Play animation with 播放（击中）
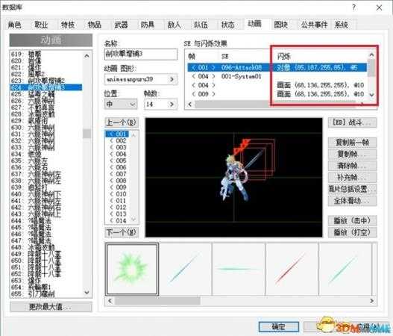 (352, 220)
